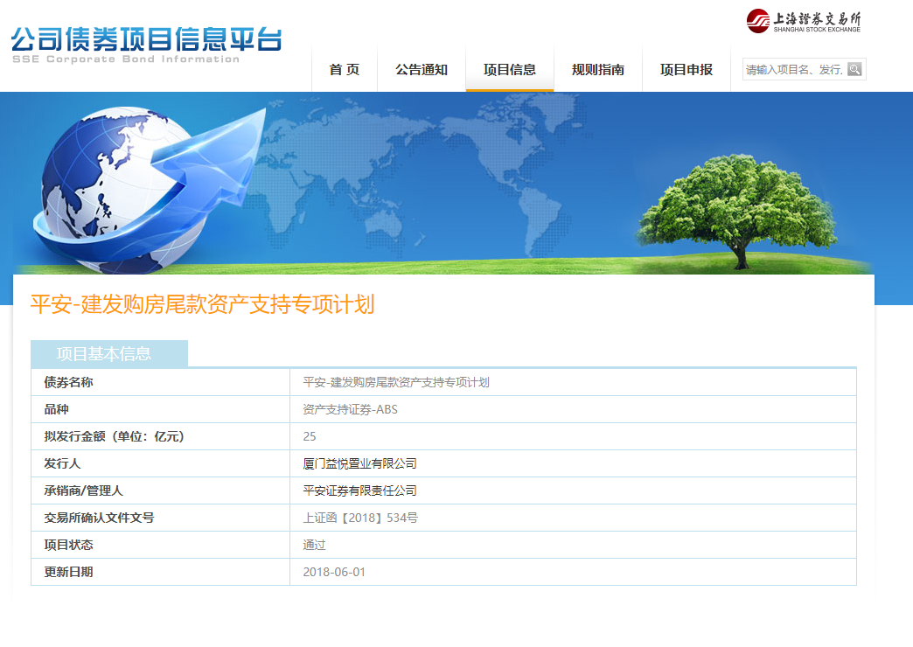Screen dimensions: 913x647
Task: Click the bond name value in table
Action: [x=396, y=383]
